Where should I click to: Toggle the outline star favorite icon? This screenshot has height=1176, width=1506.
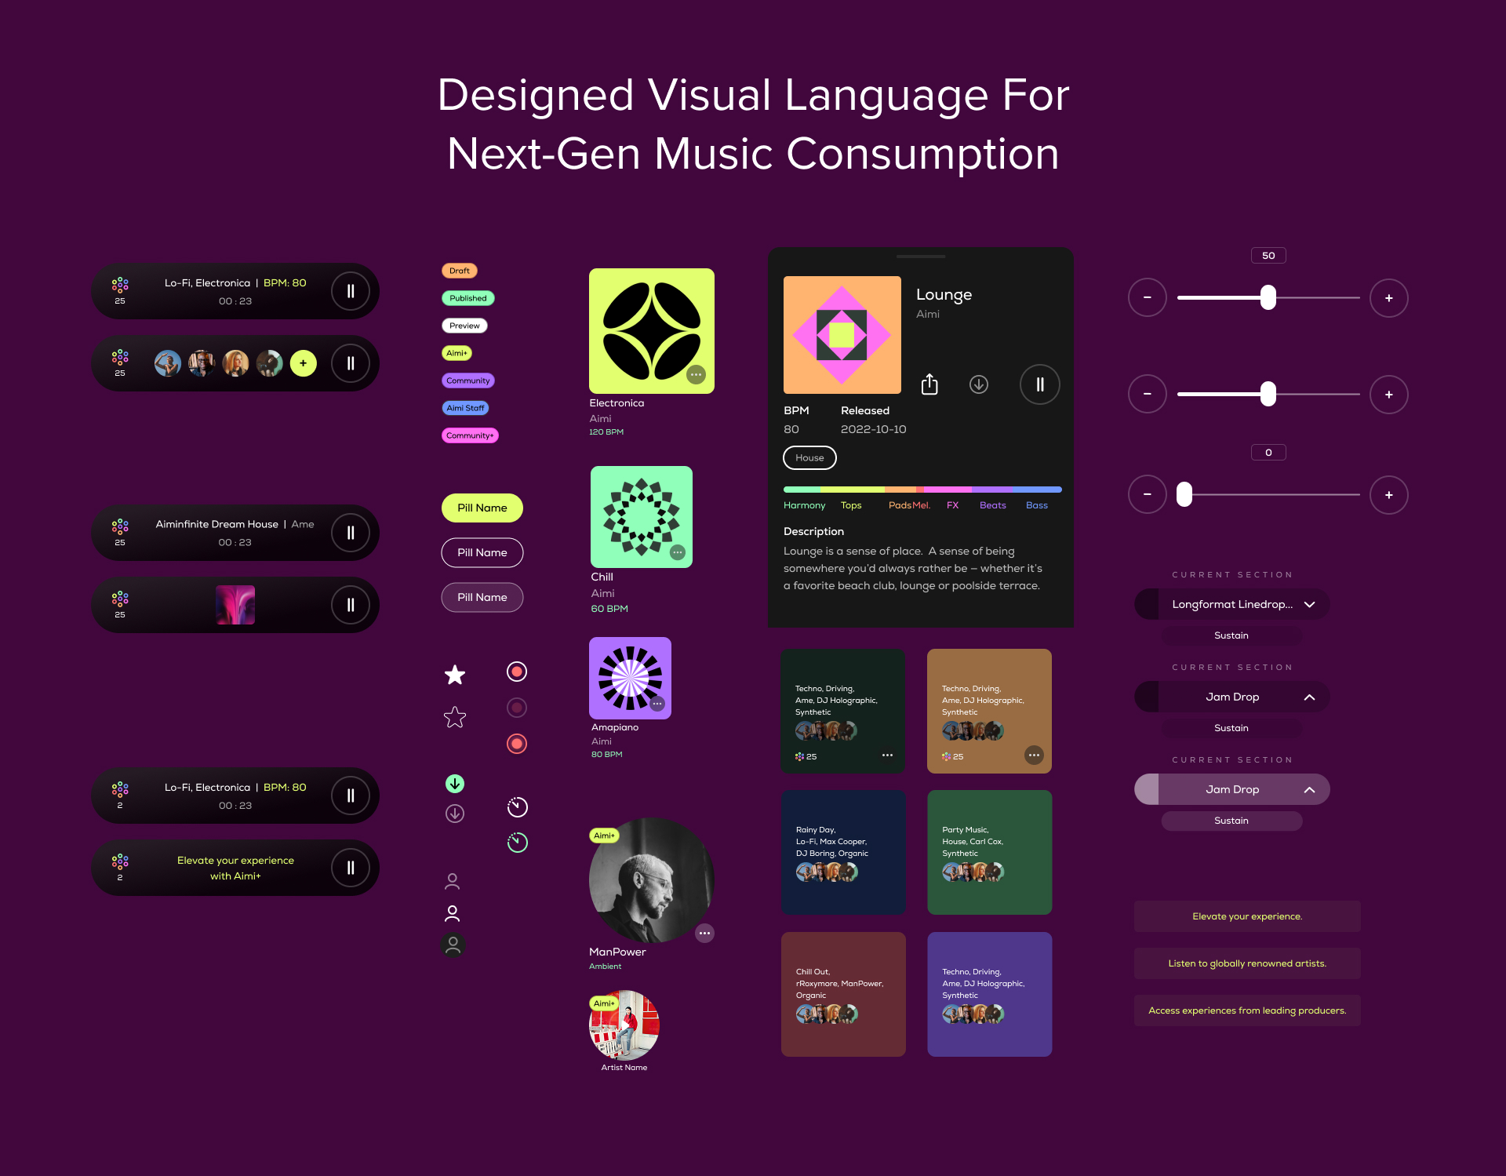tap(455, 717)
